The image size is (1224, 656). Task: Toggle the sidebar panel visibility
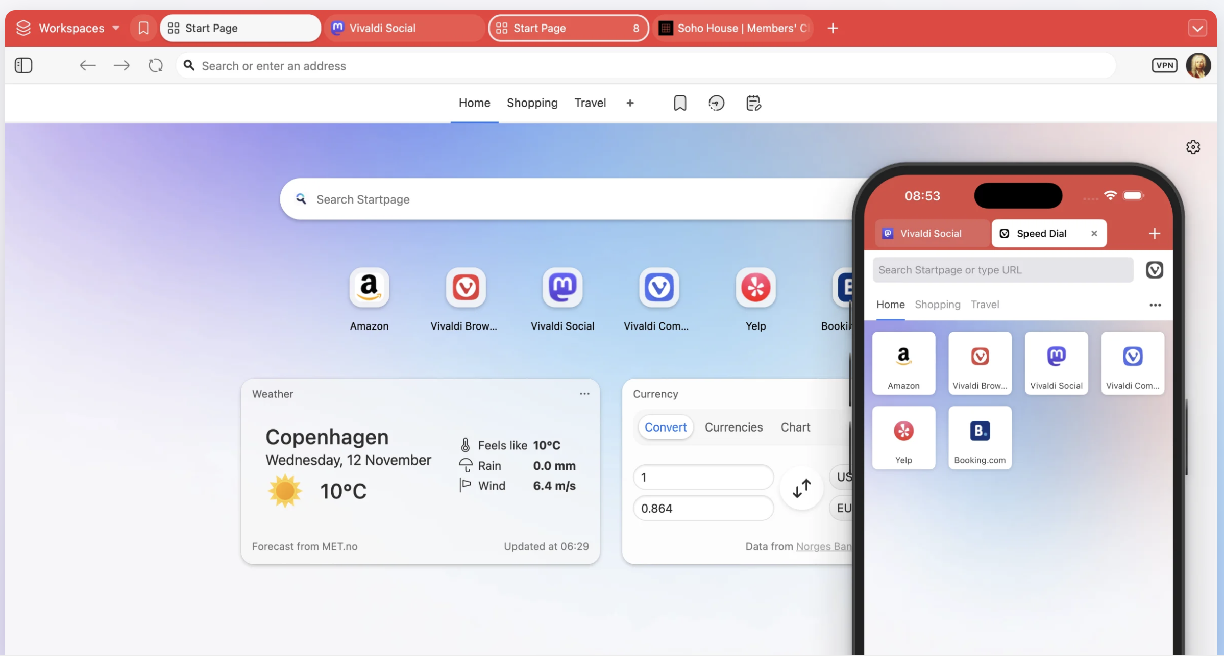(23, 65)
